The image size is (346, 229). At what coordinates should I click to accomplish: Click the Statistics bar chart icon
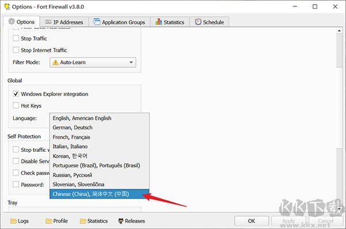tap(159, 22)
